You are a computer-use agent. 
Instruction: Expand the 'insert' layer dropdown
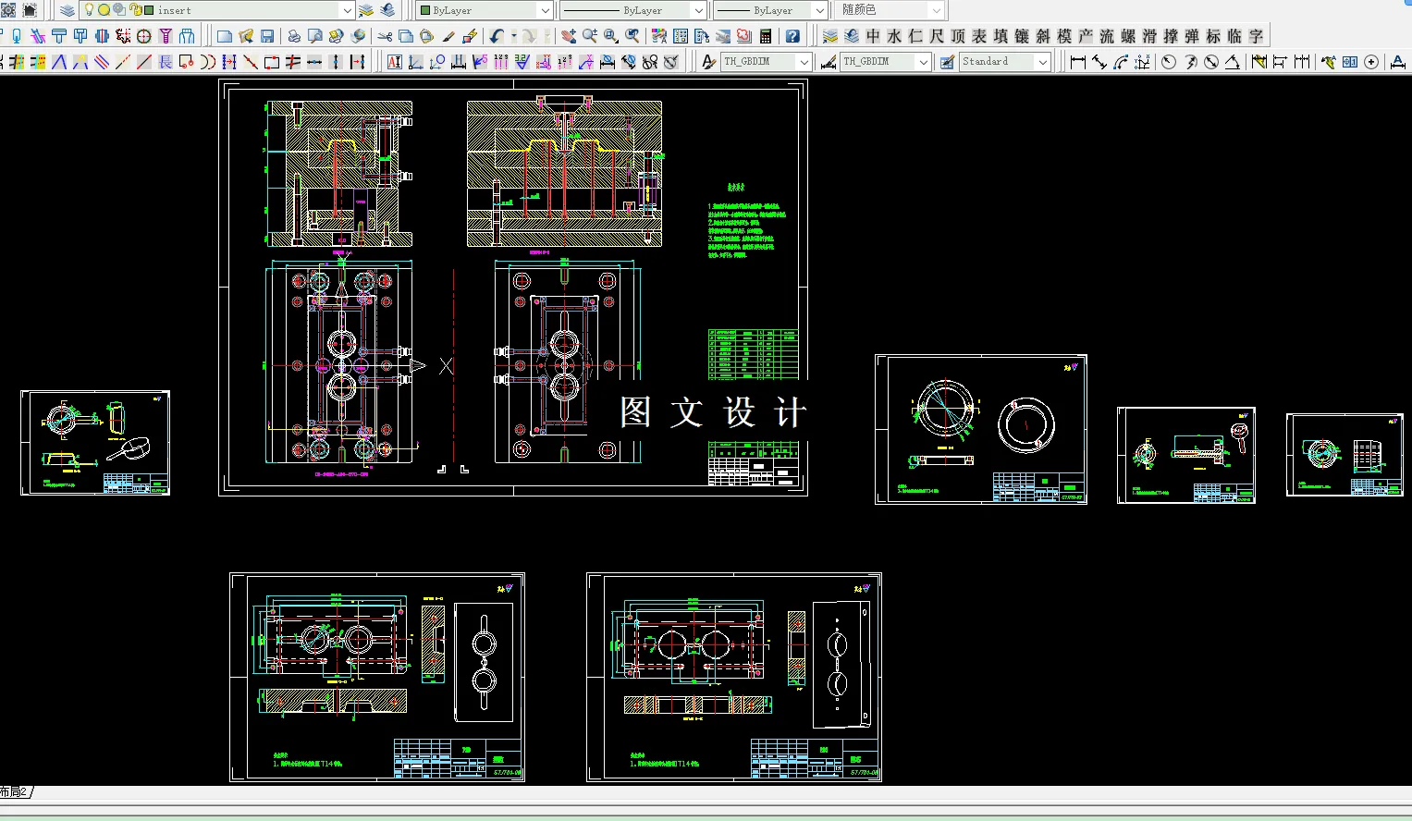pyautogui.click(x=347, y=10)
